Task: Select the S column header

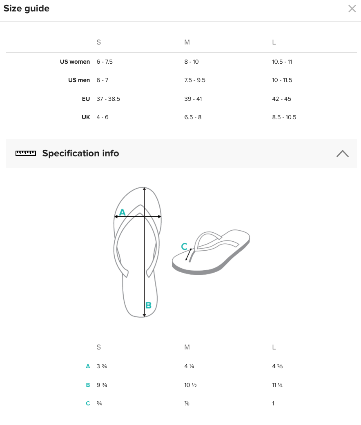Action: point(98,42)
